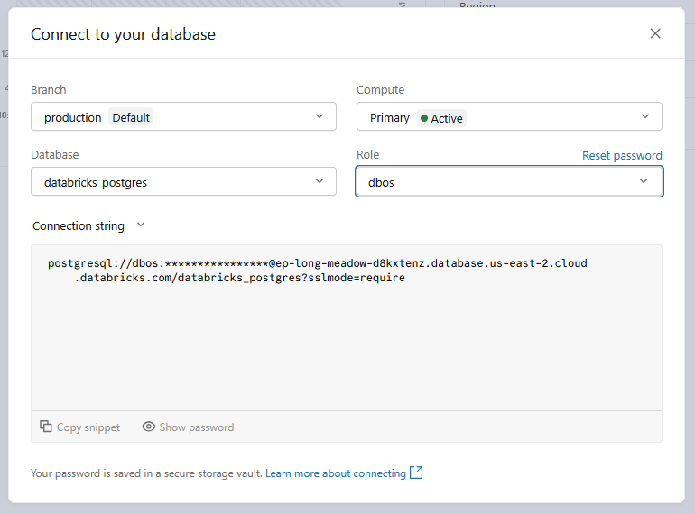Viewport: 695px width, 514px height.
Task: Close the Connect to your database dialog
Action: pos(655,33)
